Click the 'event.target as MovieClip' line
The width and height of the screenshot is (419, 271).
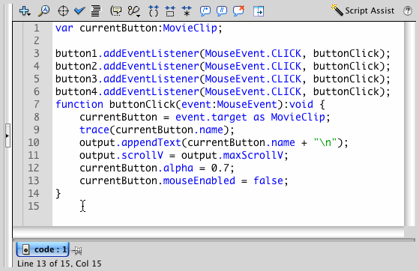[x=205, y=118]
